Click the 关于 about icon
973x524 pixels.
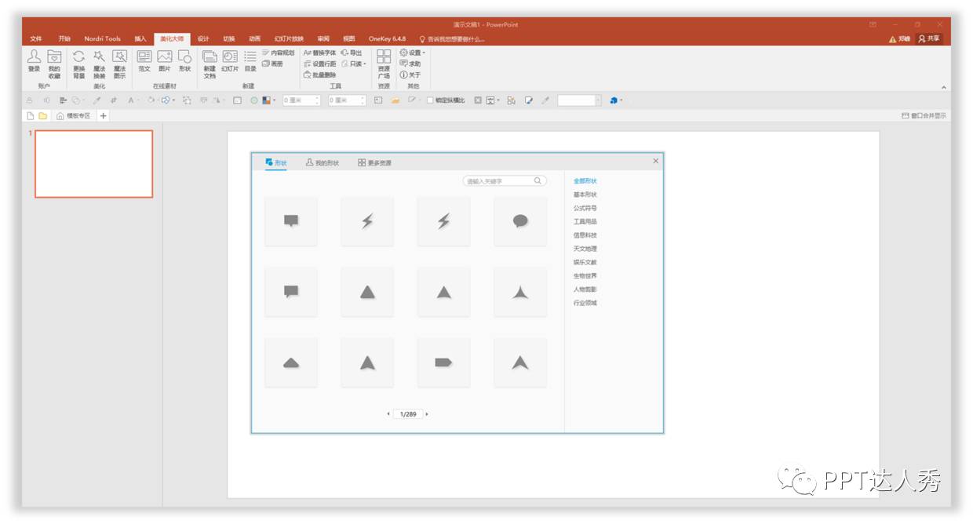pyautogui.click(x=410, y=75)
